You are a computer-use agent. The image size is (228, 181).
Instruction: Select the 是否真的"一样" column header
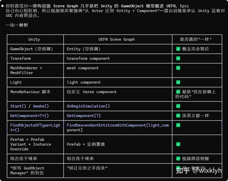point(197,39)
